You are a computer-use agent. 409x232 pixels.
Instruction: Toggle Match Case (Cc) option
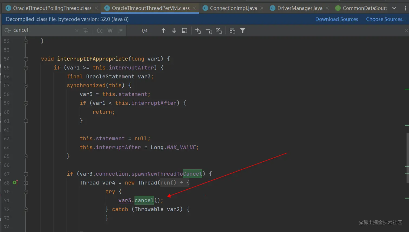[100, 31]
